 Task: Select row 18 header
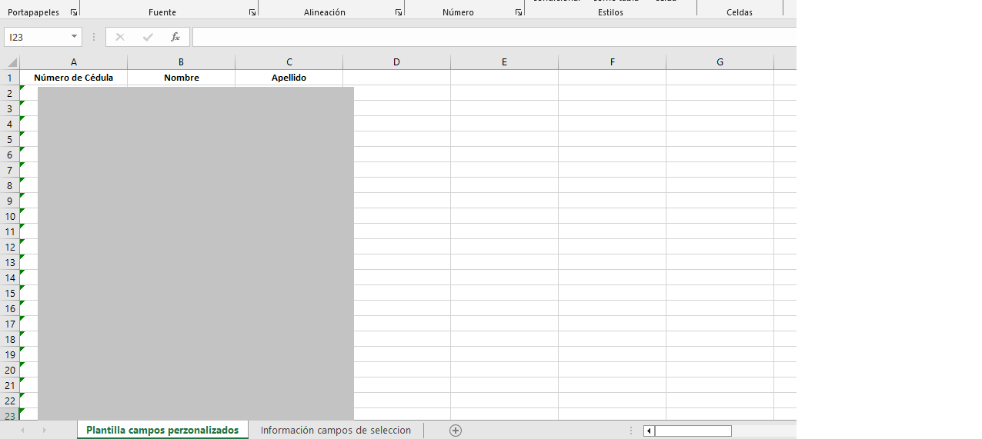coord(10,339)
